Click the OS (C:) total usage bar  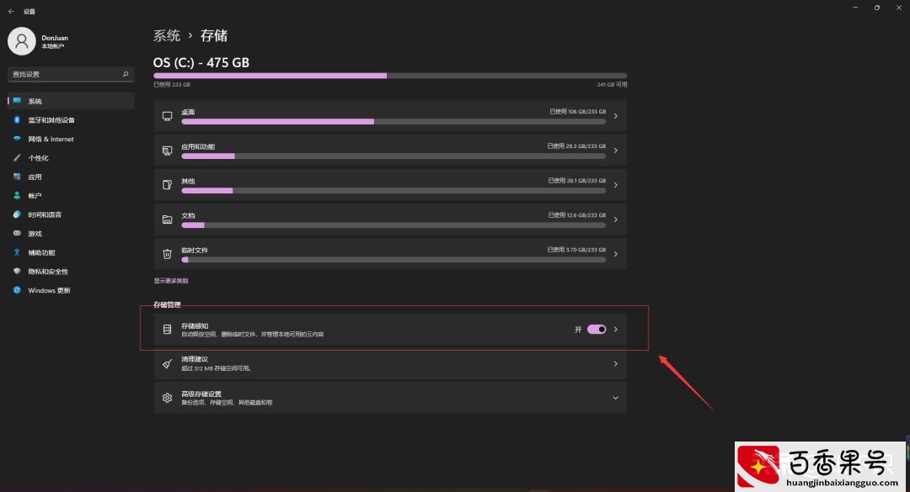coord(390,76)
